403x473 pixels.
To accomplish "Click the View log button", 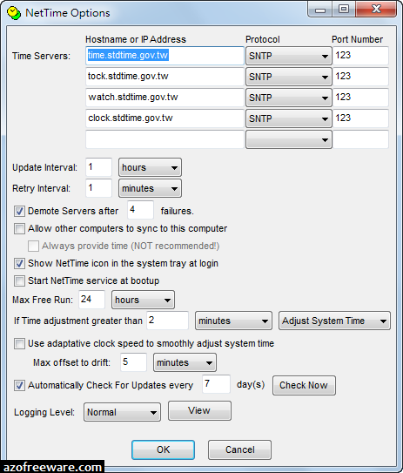I will pos(199,410).
